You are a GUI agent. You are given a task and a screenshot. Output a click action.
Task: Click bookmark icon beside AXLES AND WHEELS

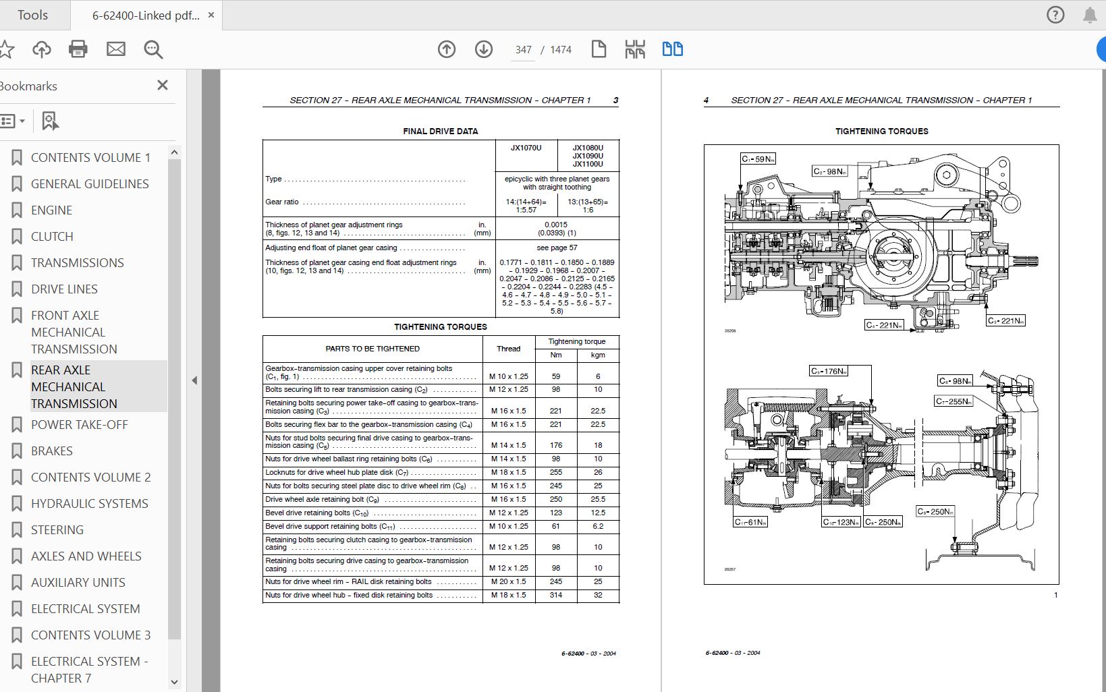tap(17, 556)
